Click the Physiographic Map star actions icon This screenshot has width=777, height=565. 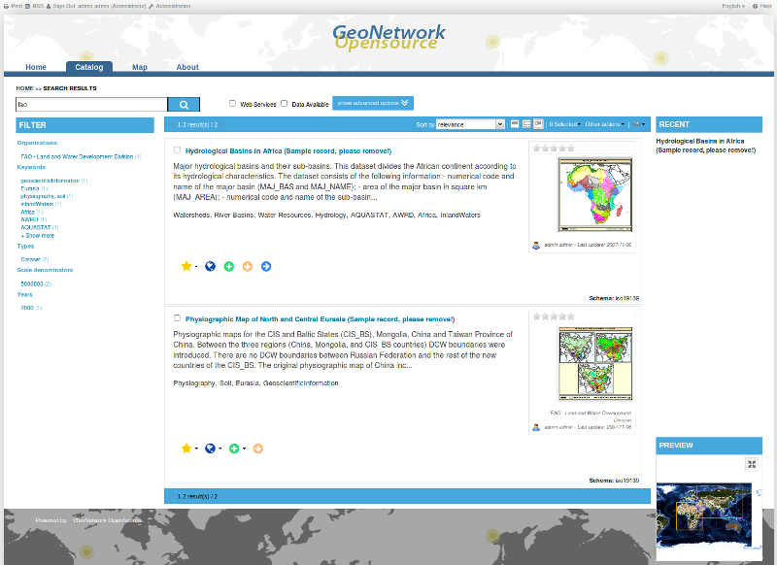point(186,449)
